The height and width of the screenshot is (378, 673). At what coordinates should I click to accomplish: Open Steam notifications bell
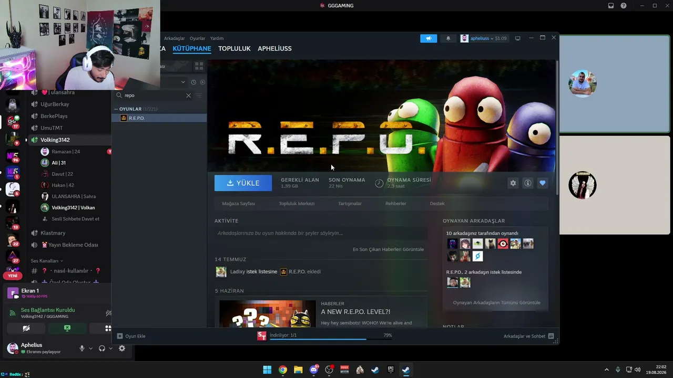coord(448,38)
